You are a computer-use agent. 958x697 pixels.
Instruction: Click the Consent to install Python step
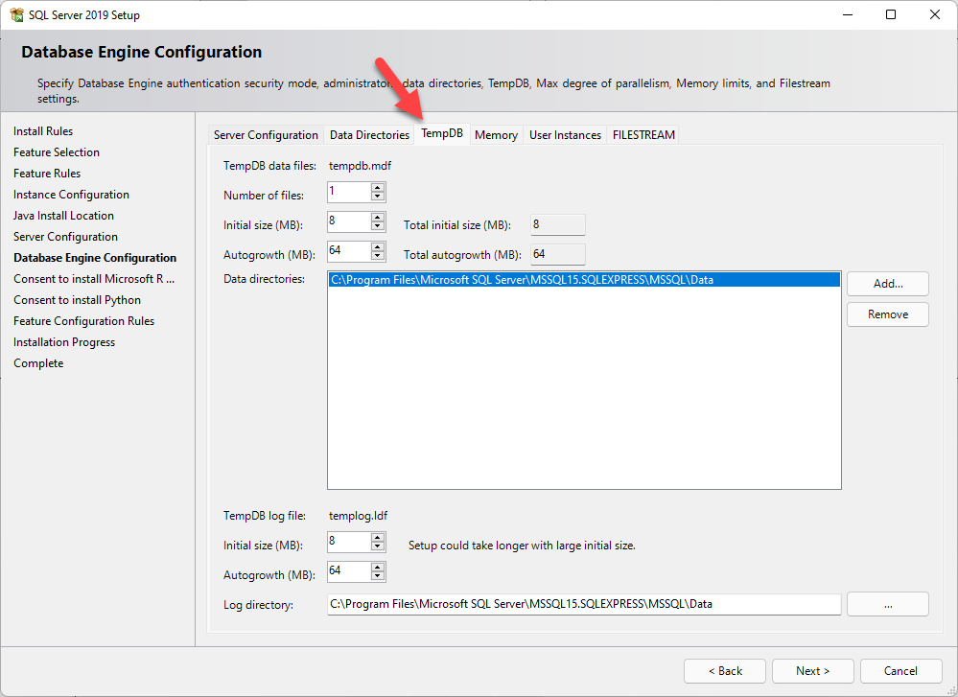tap(77, 300)
